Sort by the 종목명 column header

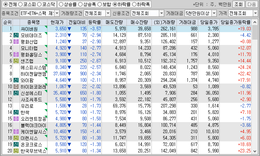coord(34,22)
